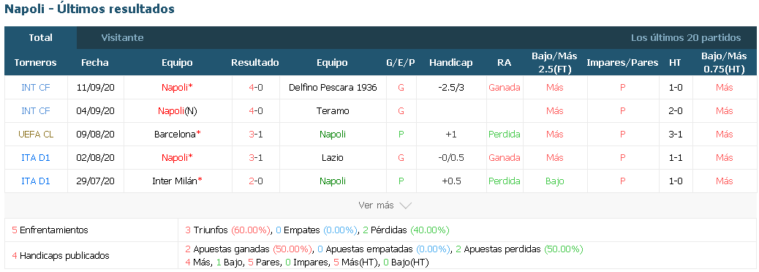This screenshot has height=272, width=759.
Task: Open the Barcelona team link
Action: (175, 134)
